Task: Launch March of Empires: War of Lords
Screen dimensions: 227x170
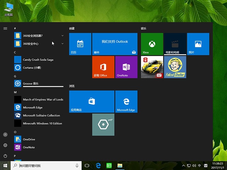Action: [x=39, y=100]
